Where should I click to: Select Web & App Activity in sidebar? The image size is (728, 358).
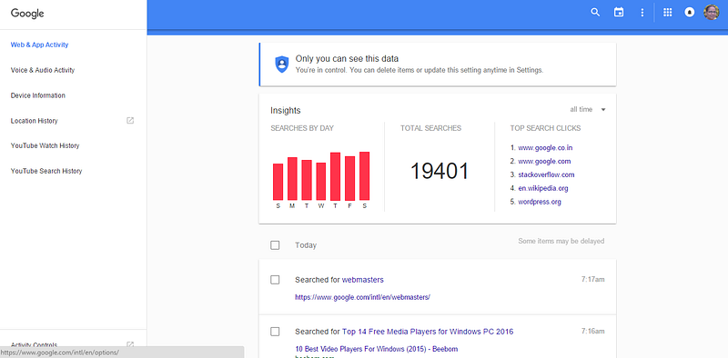39,45
